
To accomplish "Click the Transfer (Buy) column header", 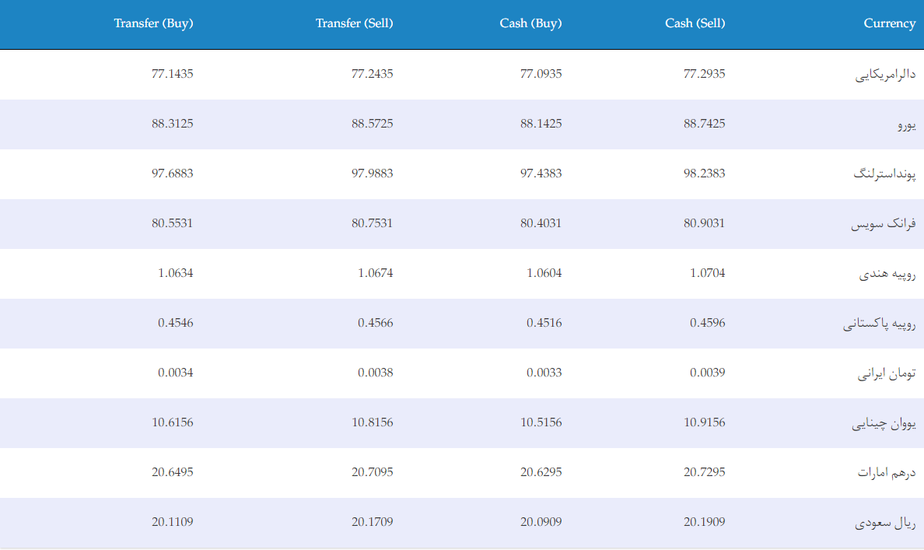I will tap(153, 23).
